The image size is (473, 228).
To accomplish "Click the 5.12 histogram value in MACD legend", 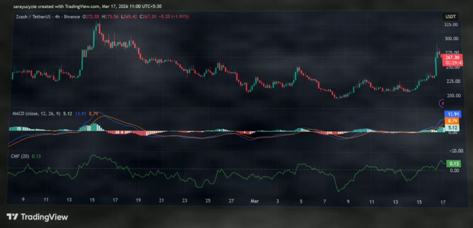I will (67, 114).
